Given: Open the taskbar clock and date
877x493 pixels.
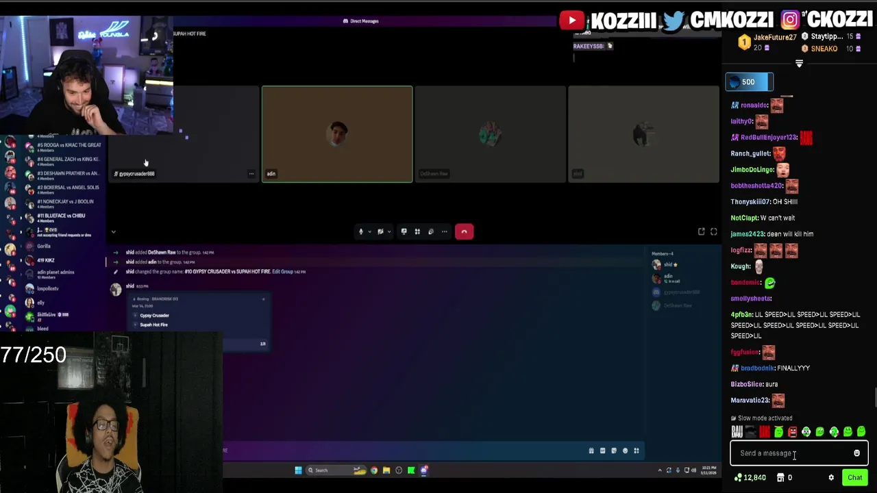Looking at the screenshot, I should coord(709,470).
